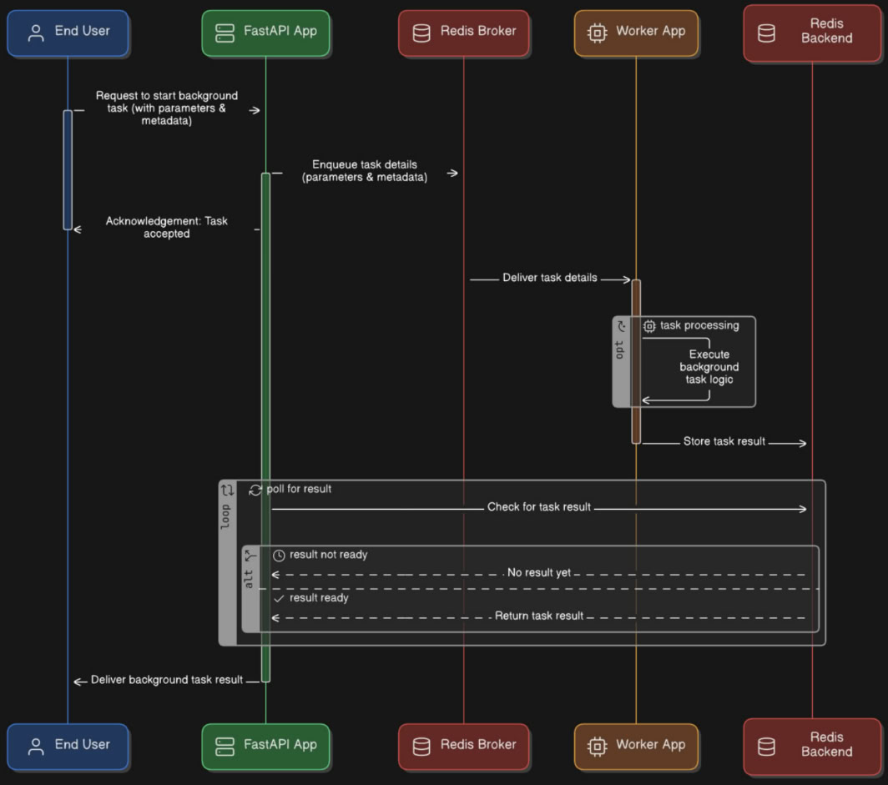Click 'Check for task result' message label
The width and height of the screenshot is (888, 785).
coord(539,507)
